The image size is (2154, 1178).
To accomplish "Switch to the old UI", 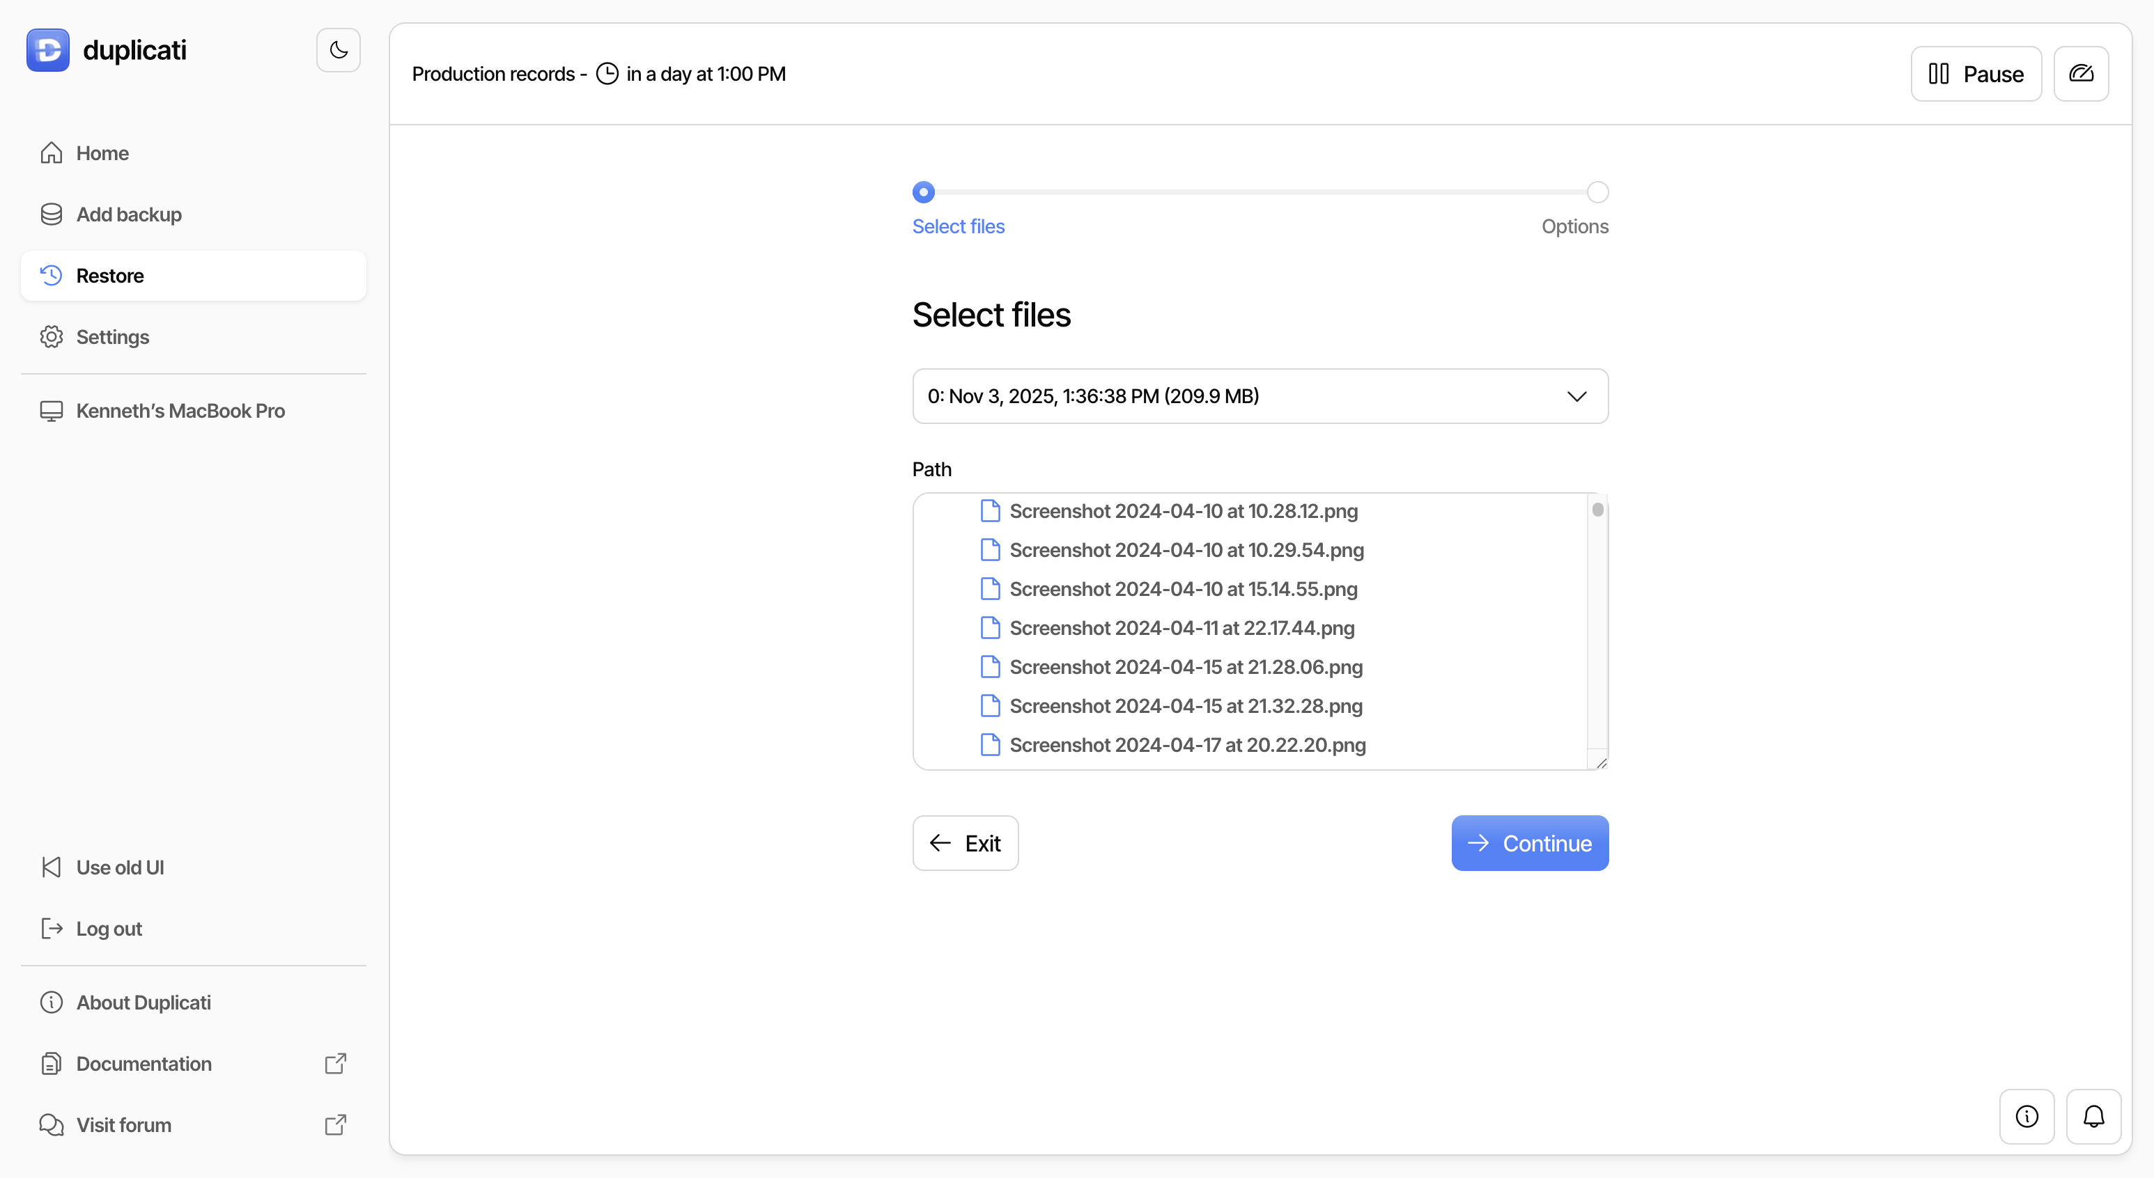I will 120,867.
